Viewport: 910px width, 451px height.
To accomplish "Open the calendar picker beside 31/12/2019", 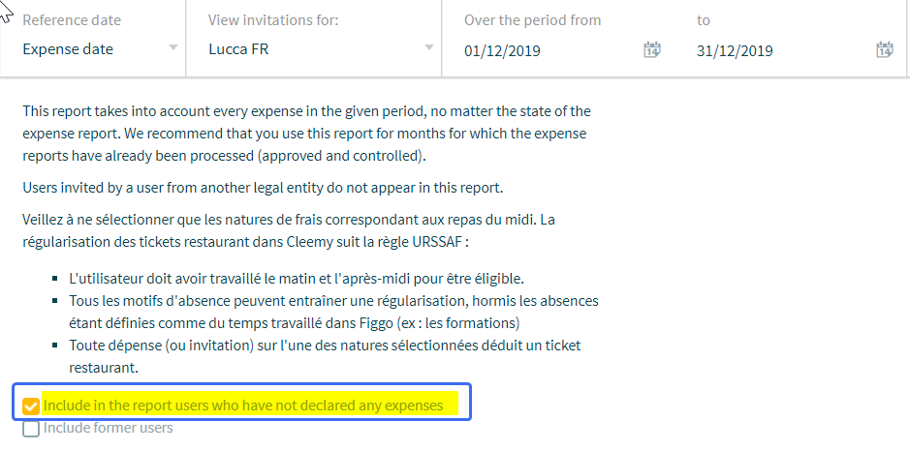I will coord(884,50).
